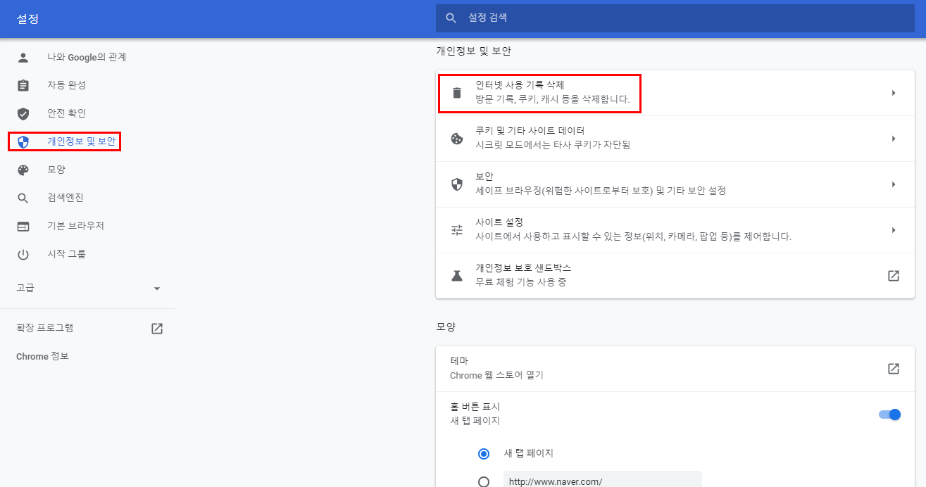Click the sliders icon beside 사이트 설정
The width and height of the screenshot is (926, 487).
click(x=457, y=230)
